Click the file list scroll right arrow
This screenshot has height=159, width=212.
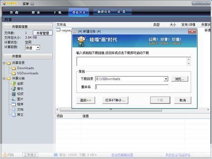[x=208, y=110]
